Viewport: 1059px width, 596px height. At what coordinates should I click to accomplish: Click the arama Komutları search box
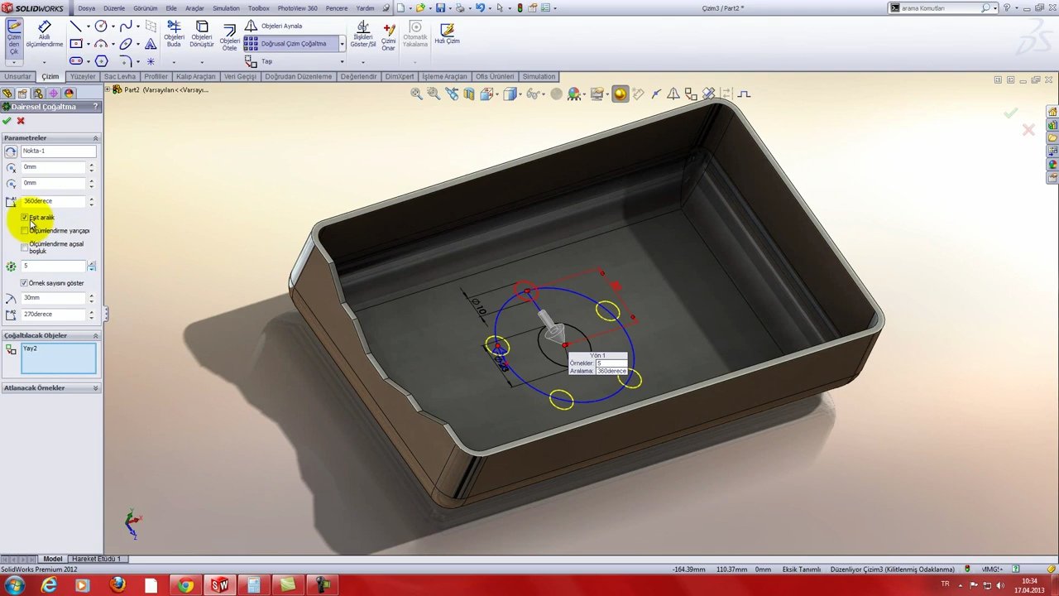[x=940, y=8]
